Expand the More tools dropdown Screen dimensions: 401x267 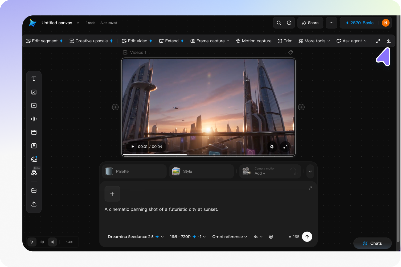tap(314, 41)
